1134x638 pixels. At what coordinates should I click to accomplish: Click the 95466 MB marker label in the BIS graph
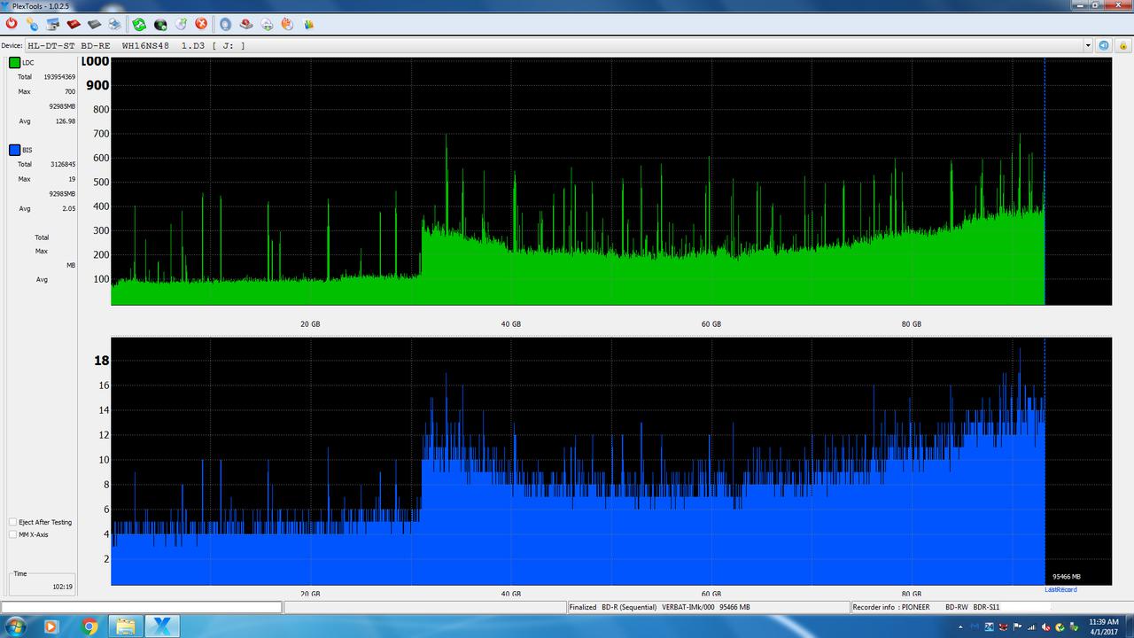click(x=1067, y=577)
